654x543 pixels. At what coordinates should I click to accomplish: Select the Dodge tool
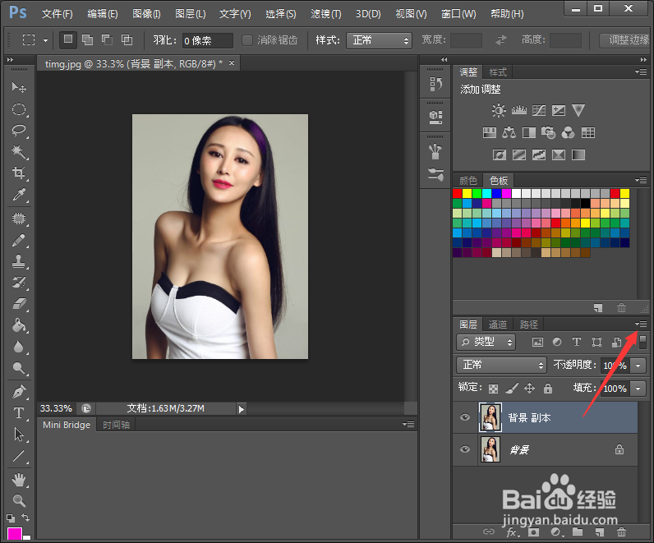(x=19, y=368)
